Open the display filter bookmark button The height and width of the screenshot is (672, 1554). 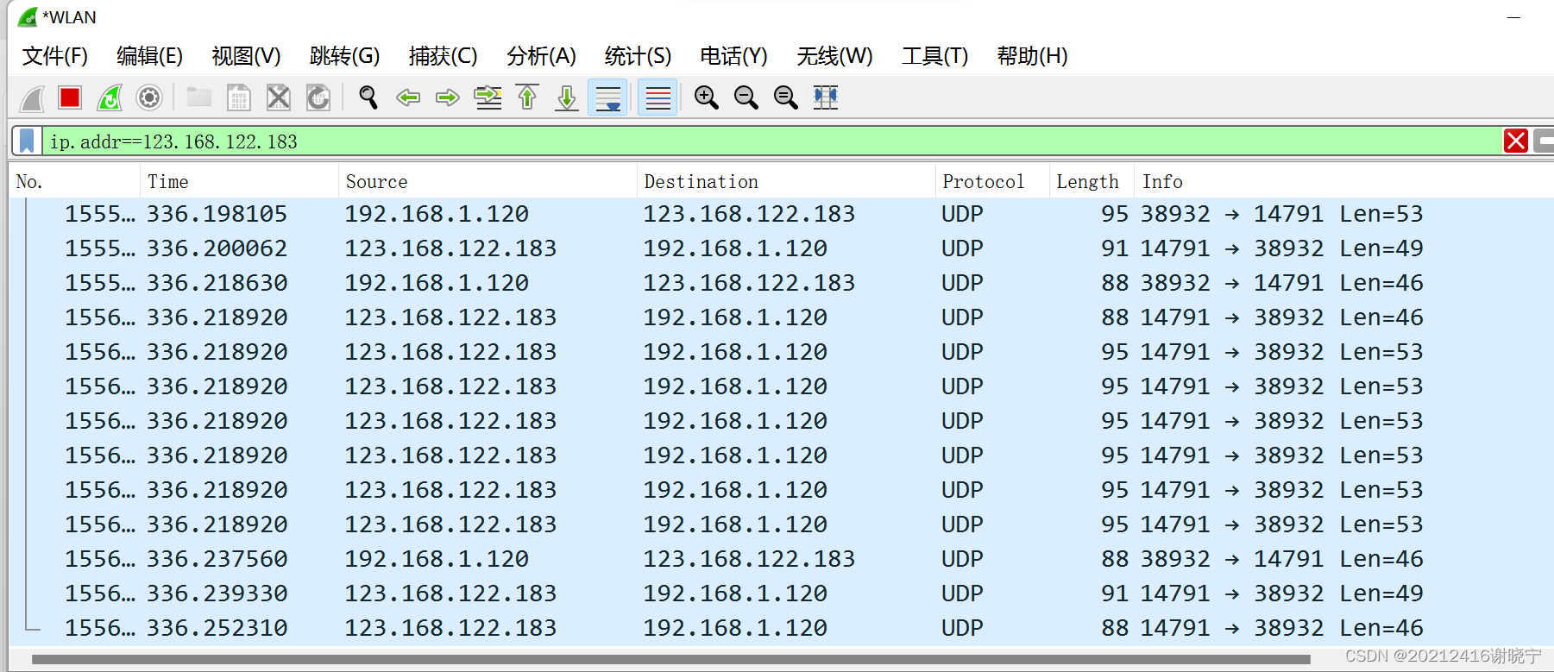(x=27, y=141)
